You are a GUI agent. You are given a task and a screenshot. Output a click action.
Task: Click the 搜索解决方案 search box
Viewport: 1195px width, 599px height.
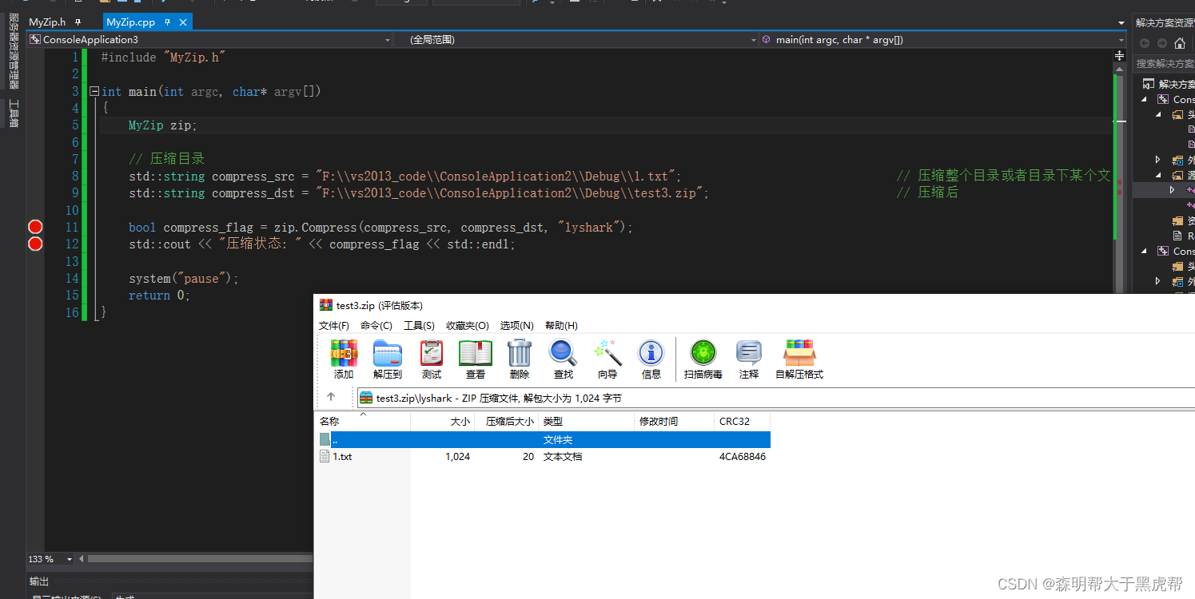(x=1165, y=64)
